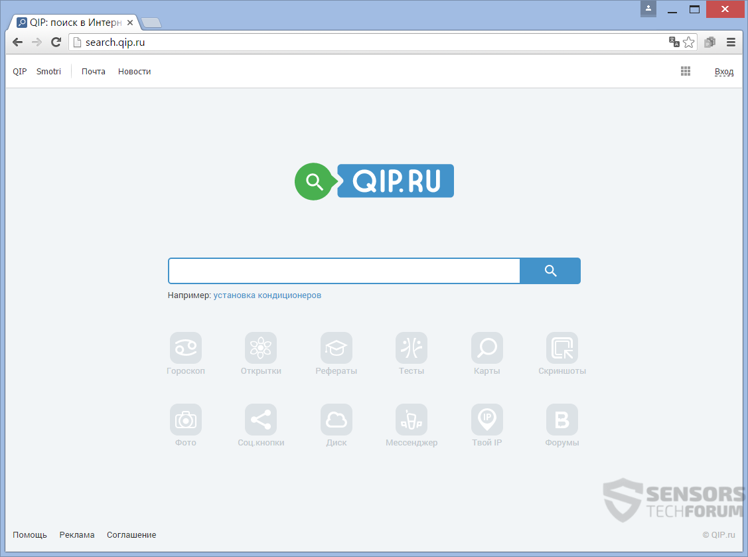
Task: Close the QIP tab with its X
Action: pyautogui.click(x=130, y=23)
